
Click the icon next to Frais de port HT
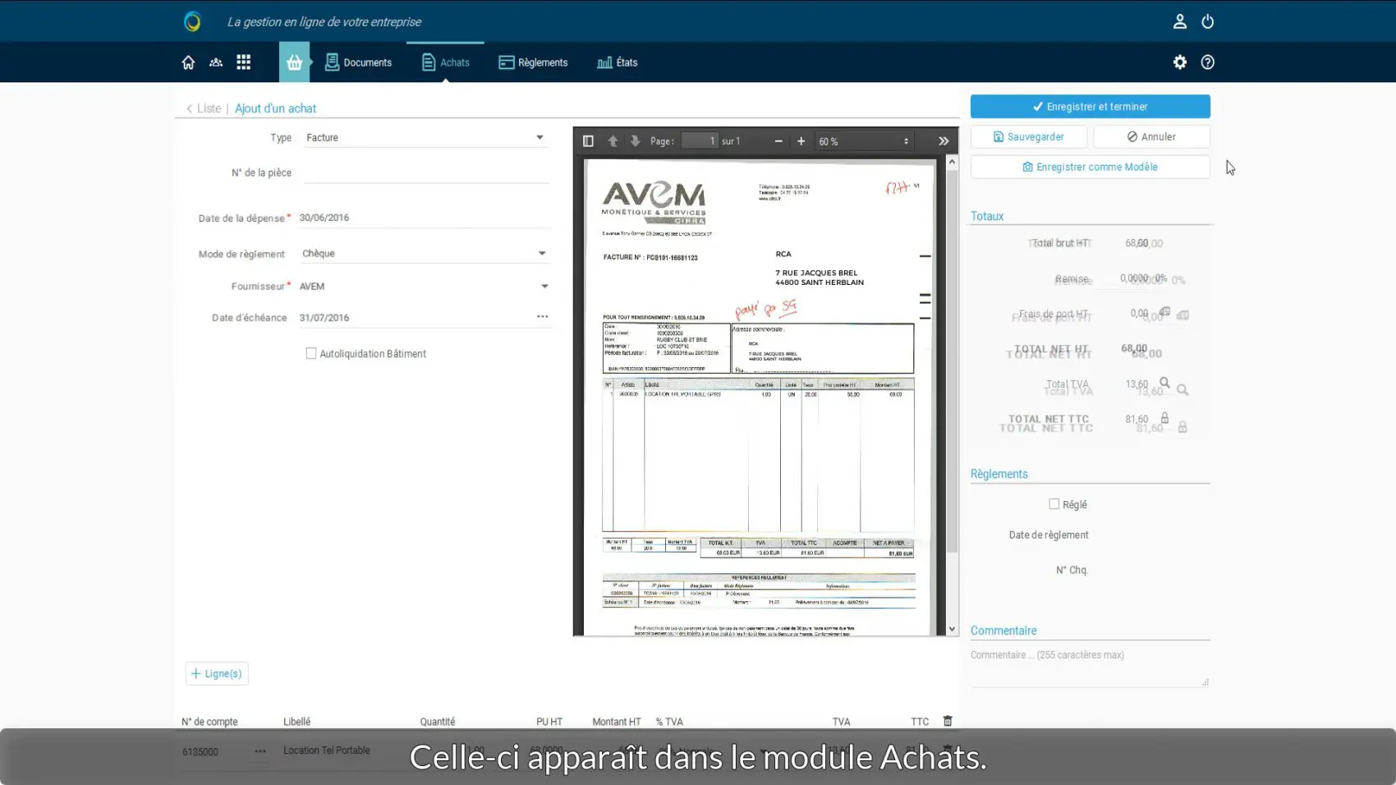pos(1164,312)
